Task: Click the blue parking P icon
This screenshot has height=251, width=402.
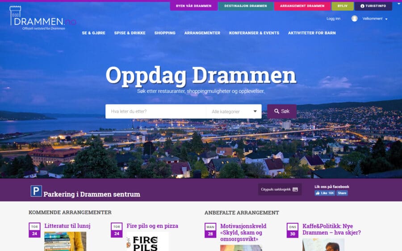Action: [36, 191]
